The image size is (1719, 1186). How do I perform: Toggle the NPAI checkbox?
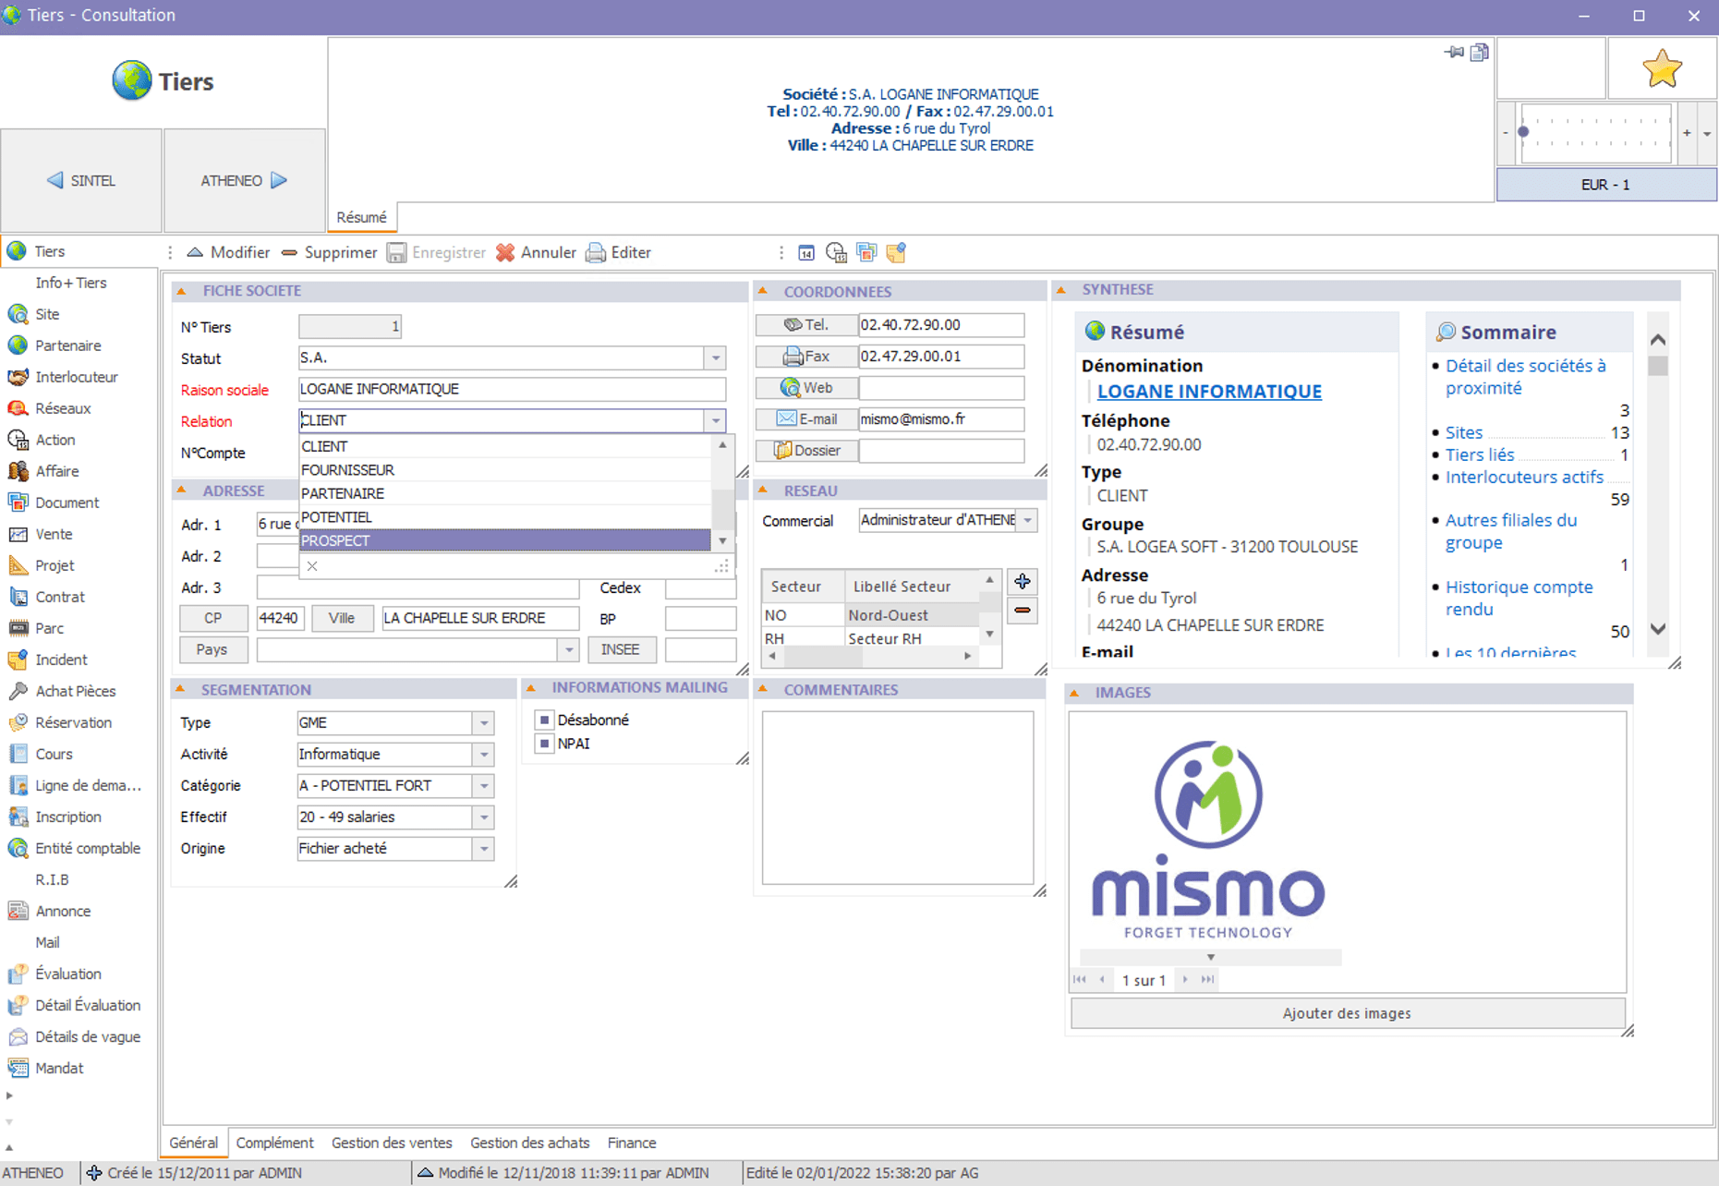coord(544,744)
